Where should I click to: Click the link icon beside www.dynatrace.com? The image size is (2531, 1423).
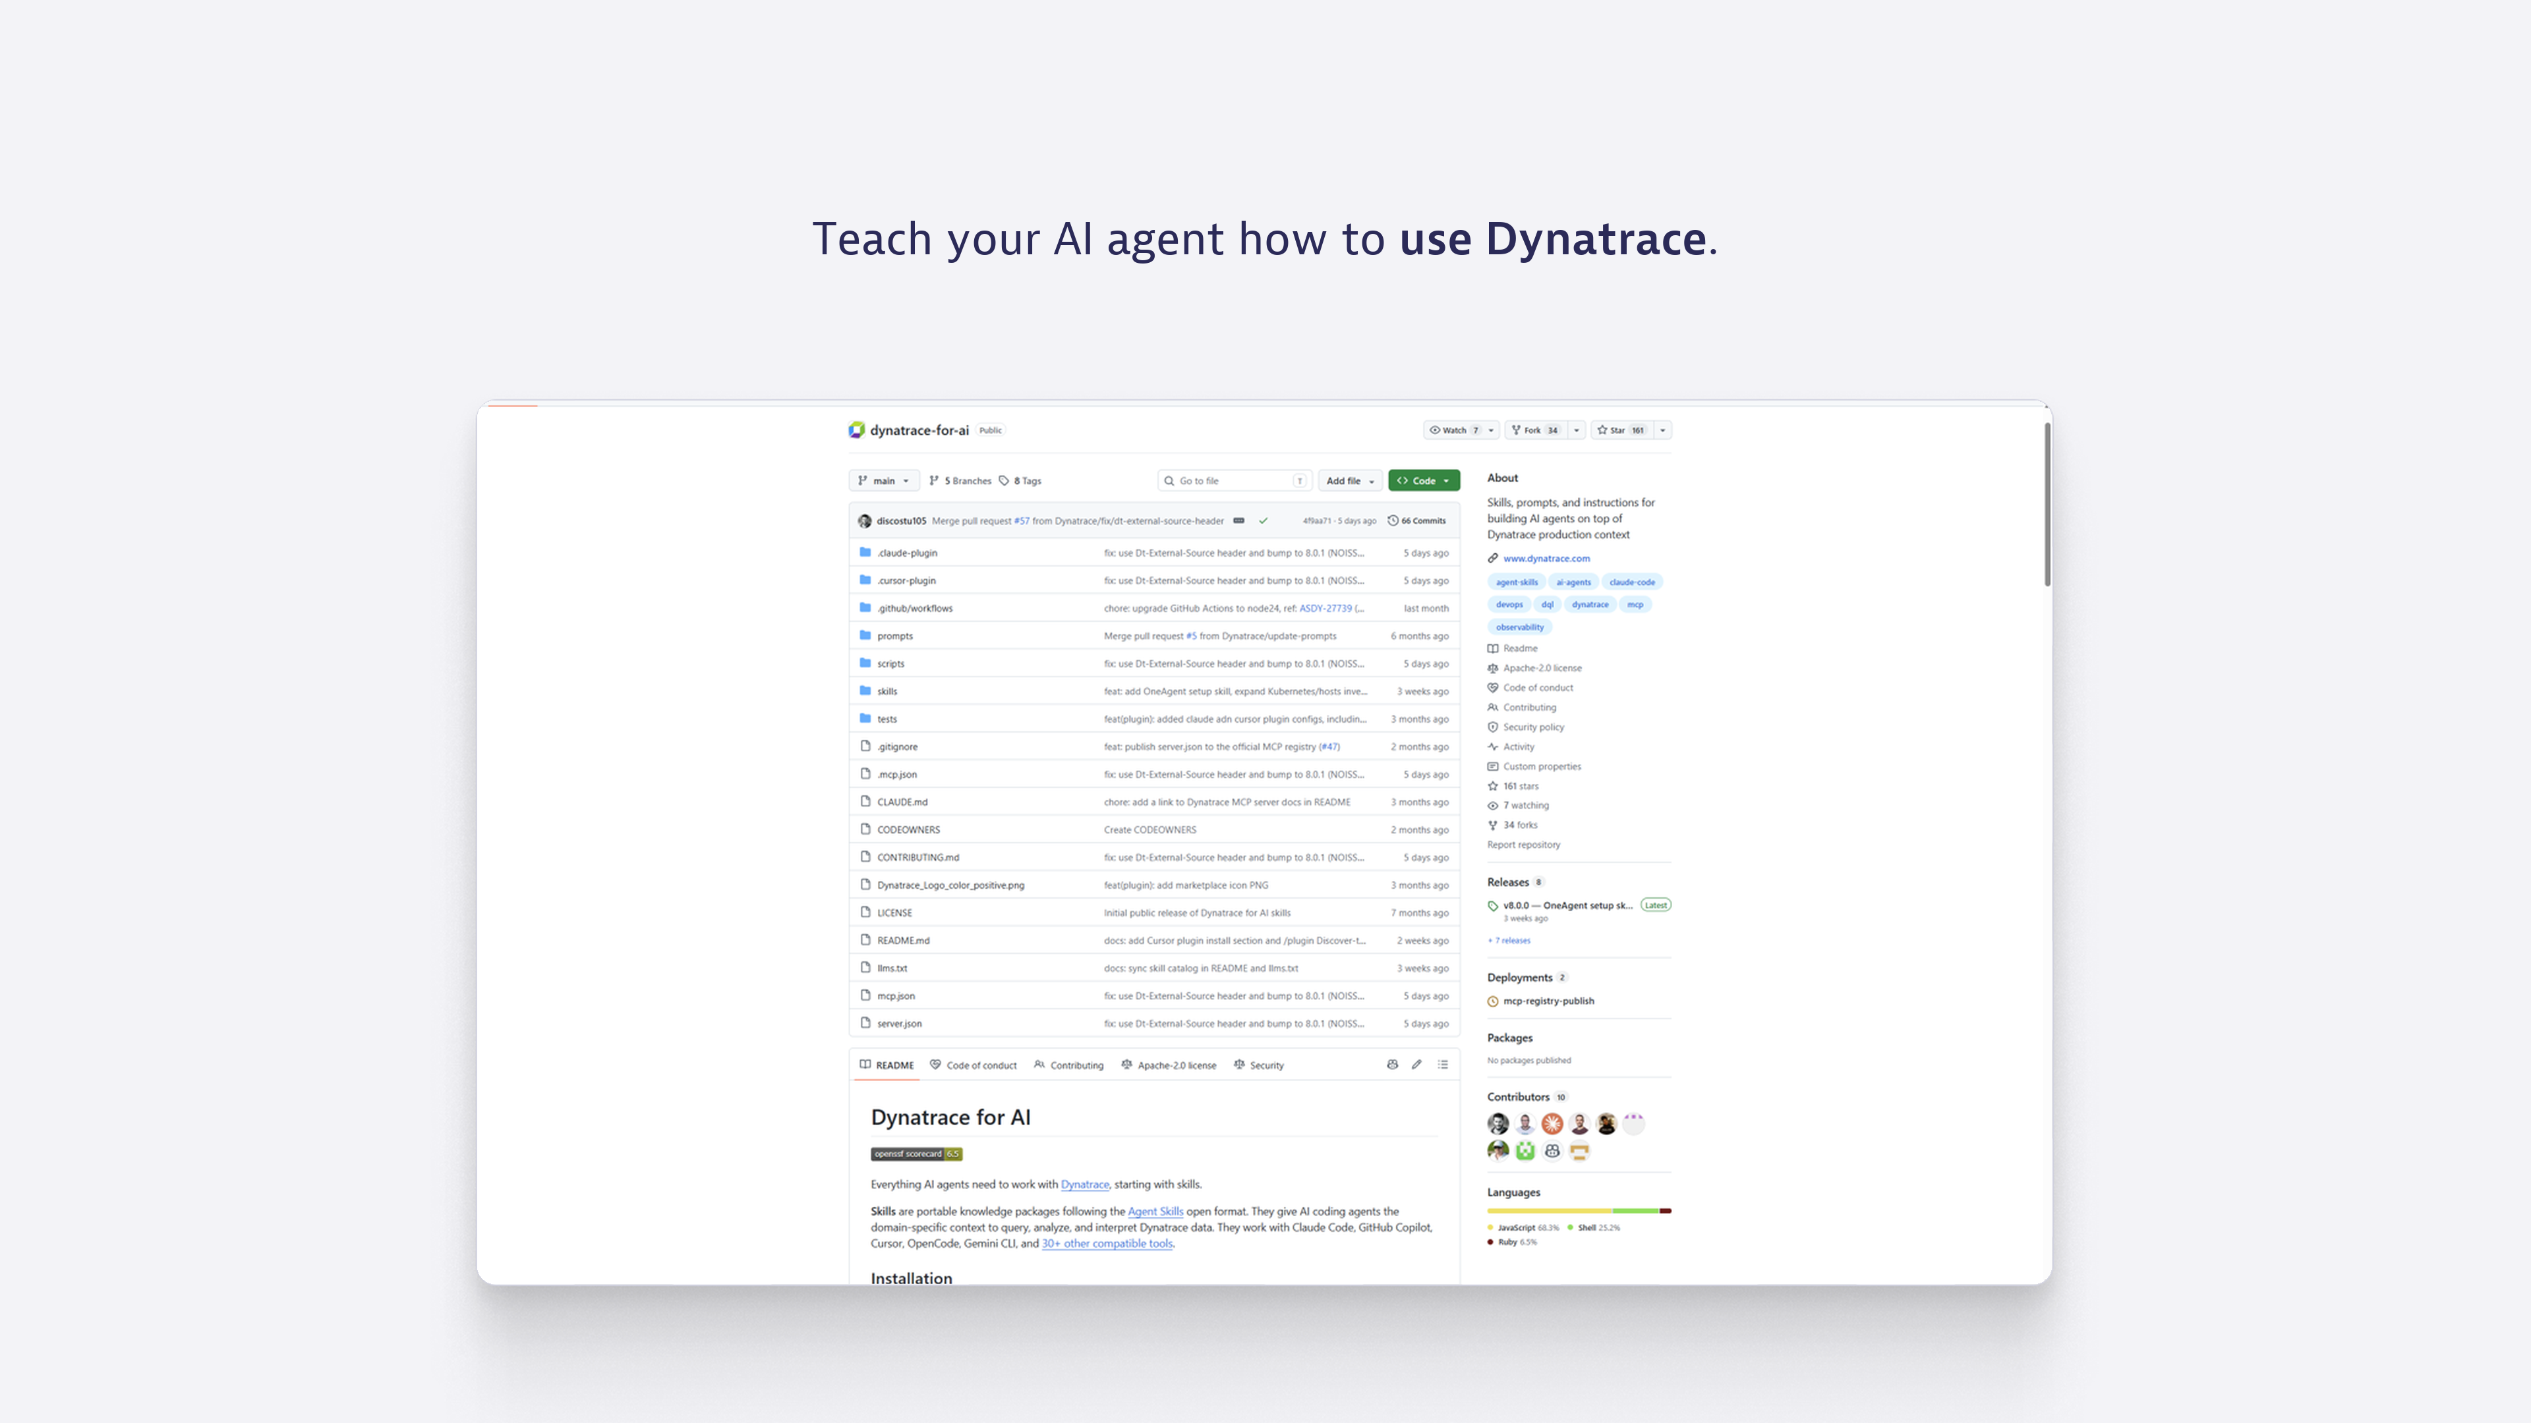[1494, 558]
